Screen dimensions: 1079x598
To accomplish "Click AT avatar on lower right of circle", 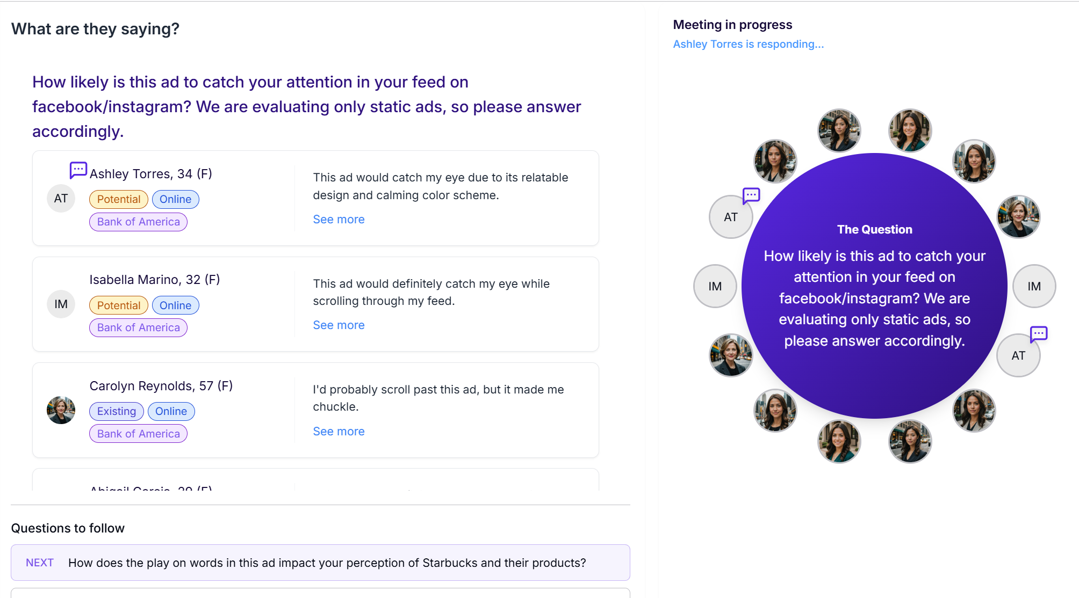I will 1018,355.
